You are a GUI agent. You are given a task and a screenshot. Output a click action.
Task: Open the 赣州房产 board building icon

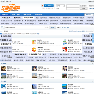pos(65,42)
